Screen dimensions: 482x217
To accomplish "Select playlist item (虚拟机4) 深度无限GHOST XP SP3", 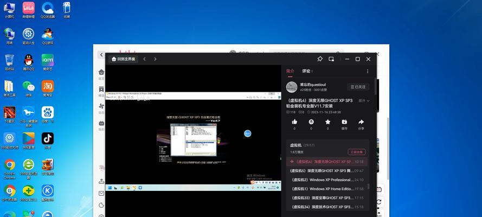I will pyautogui.click(x=327, y=162).
